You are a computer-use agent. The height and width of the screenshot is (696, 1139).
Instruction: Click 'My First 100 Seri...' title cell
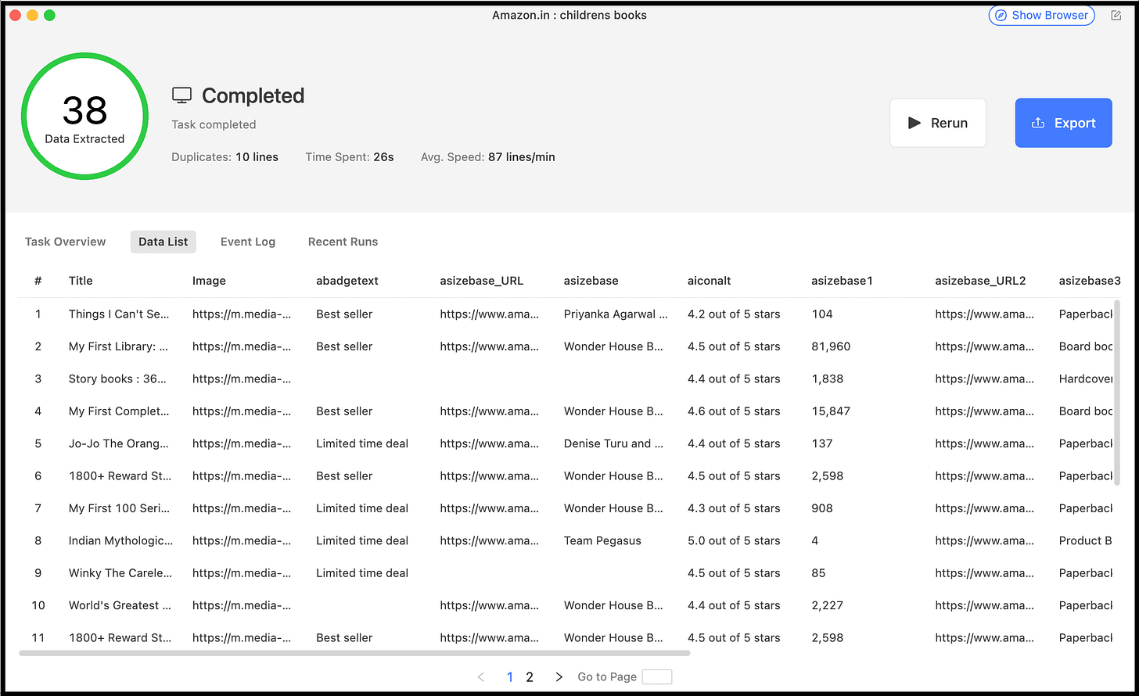tap(119, 508)
